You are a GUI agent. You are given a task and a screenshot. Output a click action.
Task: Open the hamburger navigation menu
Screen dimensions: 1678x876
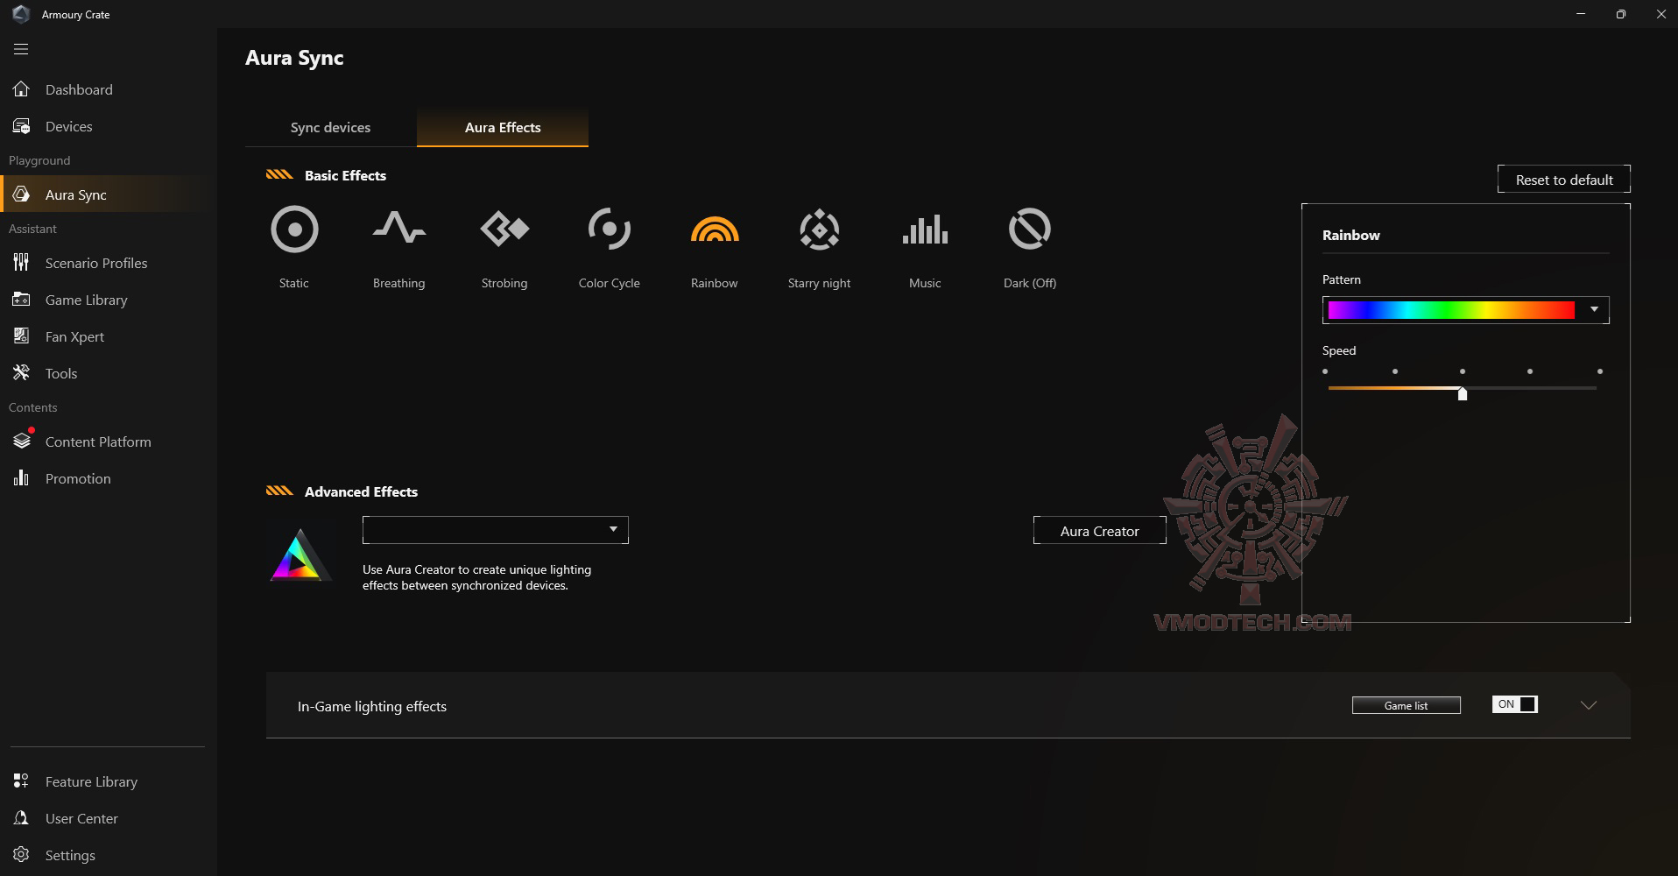21,49
